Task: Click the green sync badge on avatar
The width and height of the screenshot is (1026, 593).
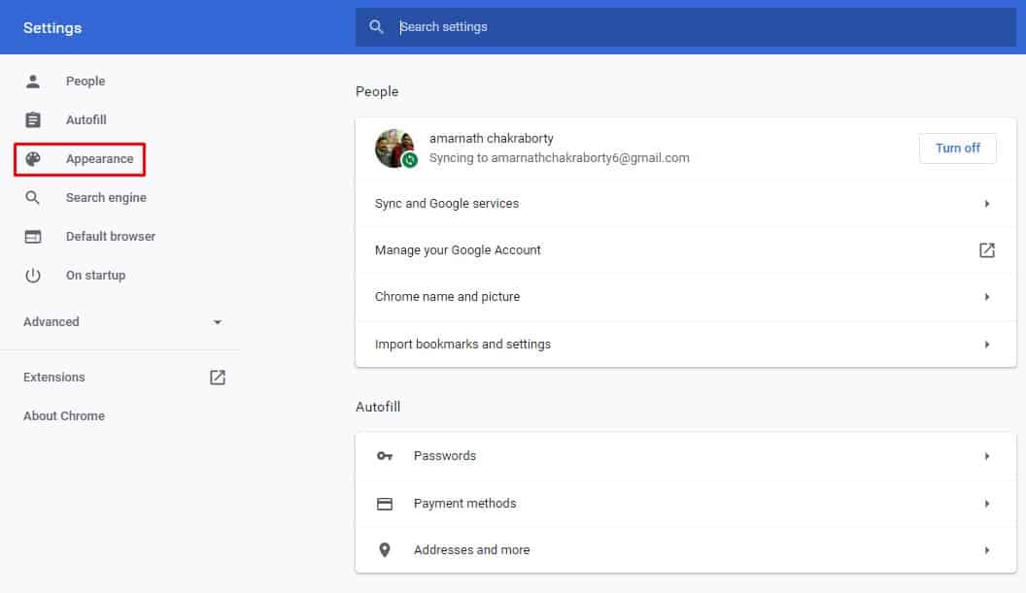Action: pos(410,159)
